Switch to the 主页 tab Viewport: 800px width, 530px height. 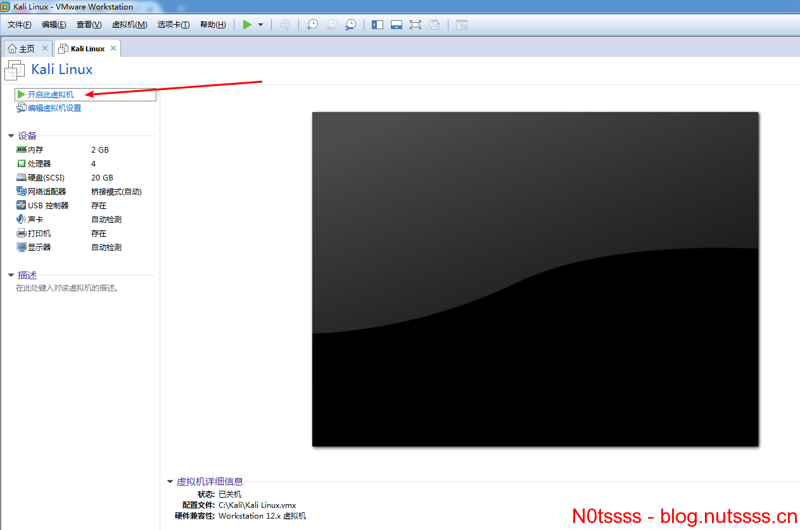pos(27,49)
